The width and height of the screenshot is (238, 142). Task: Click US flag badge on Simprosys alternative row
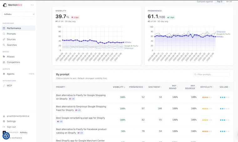78,110
